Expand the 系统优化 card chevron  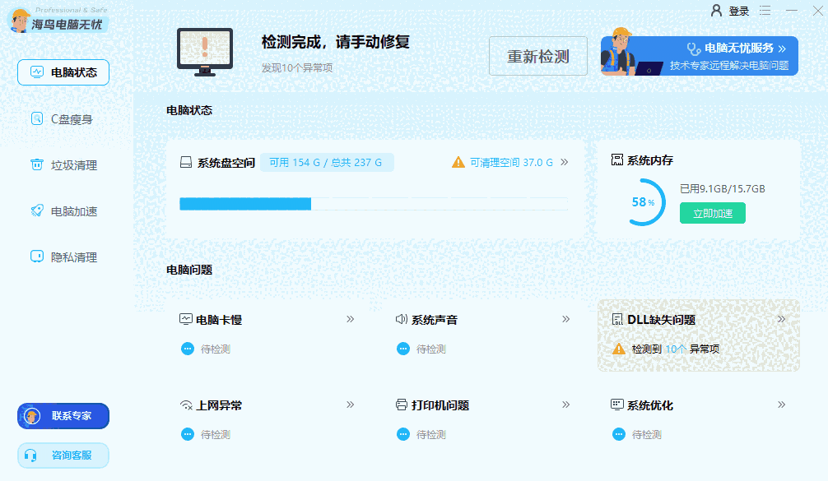[x=779, y=405]
